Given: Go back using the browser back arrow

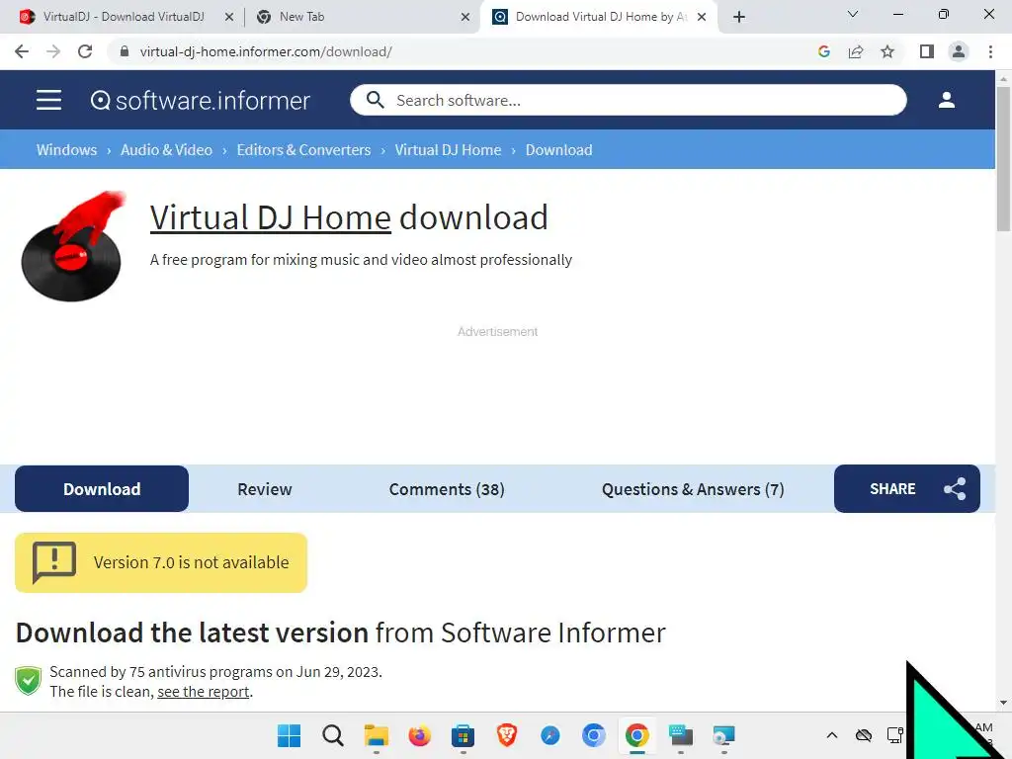Looking at the screenshot, I should coord(22,51).
